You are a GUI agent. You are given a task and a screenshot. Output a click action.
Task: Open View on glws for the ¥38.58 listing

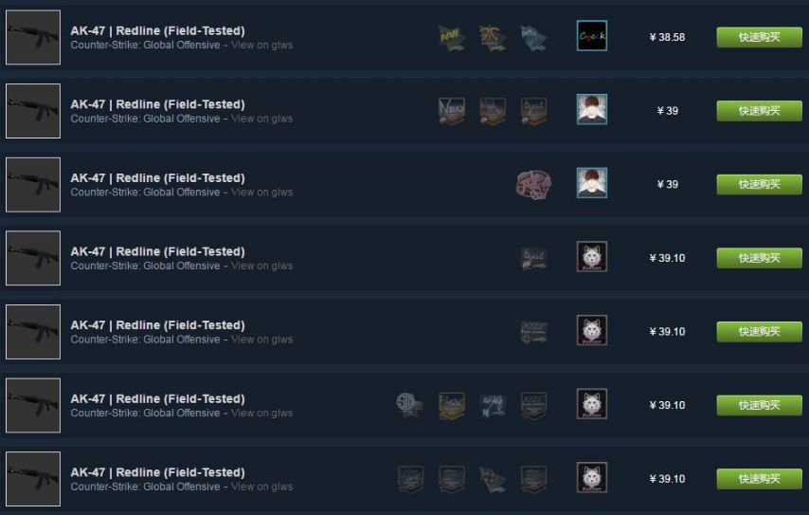261,45
